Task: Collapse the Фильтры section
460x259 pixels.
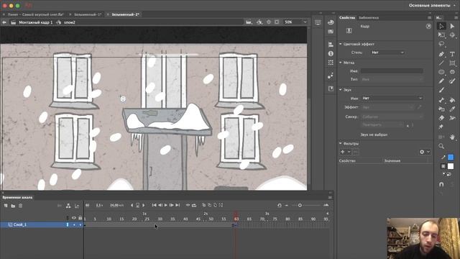Action: 341,143
